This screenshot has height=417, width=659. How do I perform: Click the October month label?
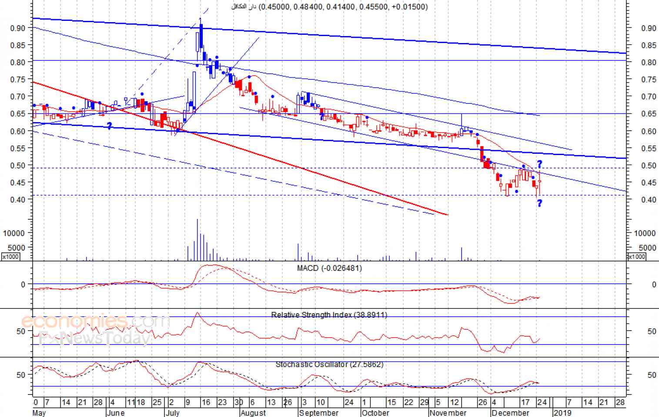pos(375,413)
